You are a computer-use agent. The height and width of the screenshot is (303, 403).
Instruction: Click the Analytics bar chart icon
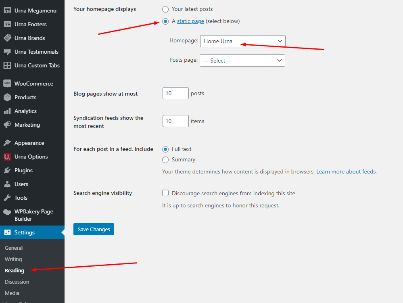pos(7,111)
